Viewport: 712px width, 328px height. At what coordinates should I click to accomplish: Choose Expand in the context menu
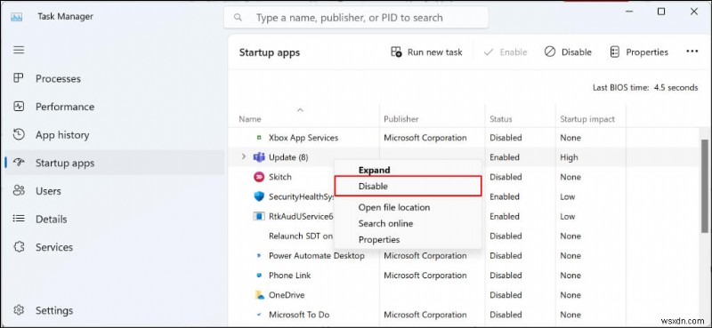pos(374,170)
